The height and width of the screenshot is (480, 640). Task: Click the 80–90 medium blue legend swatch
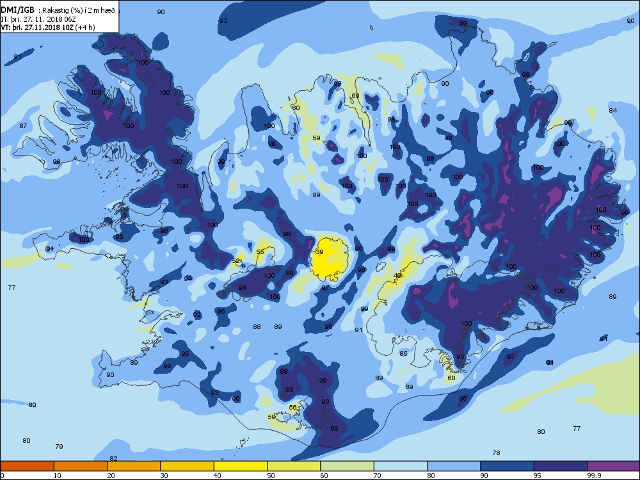(x=454, y=466)
